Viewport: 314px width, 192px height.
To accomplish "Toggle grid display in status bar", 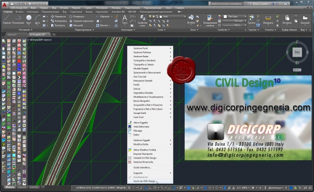I will [x=129, y=188].
